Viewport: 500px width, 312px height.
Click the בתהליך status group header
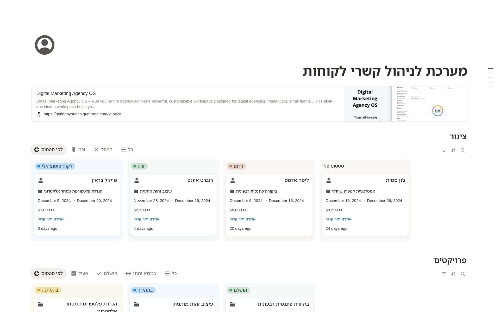click(x=143, y=290)
